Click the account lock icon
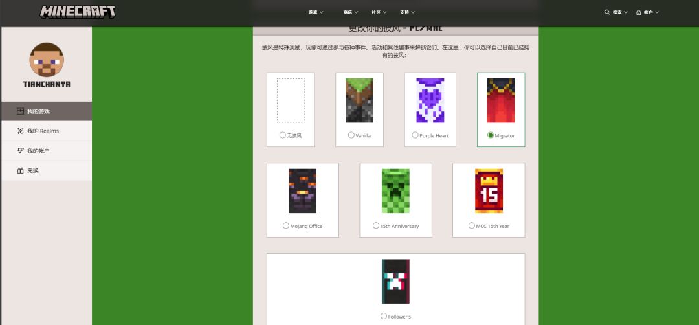Image resolution: width=699 pixels, height=325 pixels. pyautogui.click(x=638, y=12)
